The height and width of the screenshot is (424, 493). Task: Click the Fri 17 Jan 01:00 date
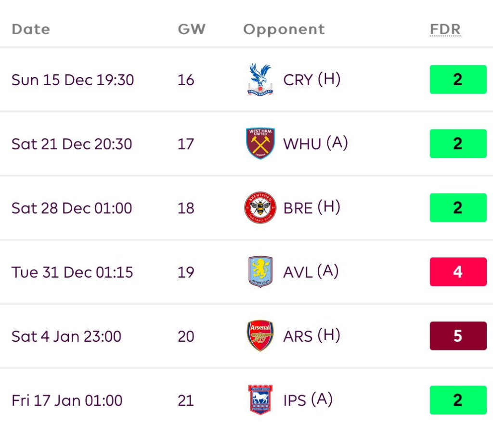click(67, 400)
